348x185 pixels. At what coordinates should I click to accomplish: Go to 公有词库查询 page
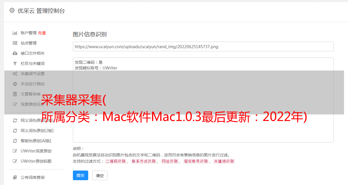tap(33, 177)
